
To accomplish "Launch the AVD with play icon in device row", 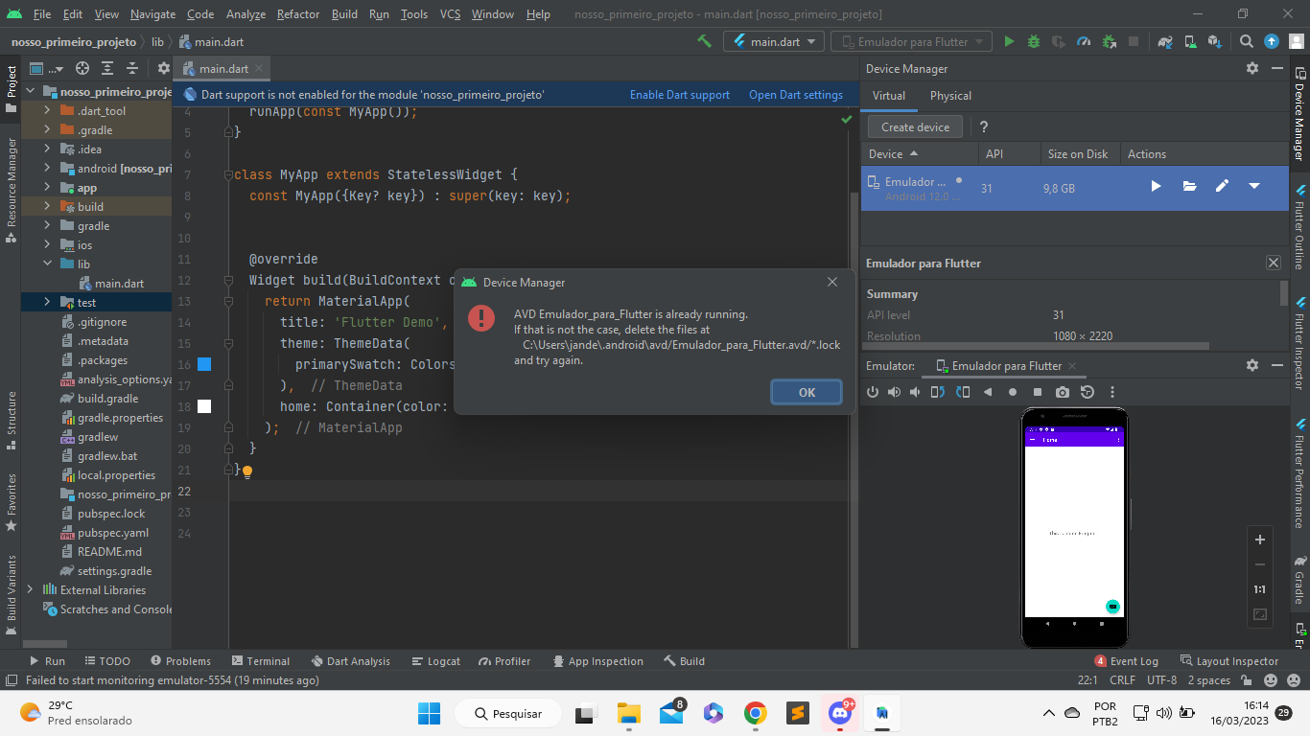I will (x=1157, y=186).
